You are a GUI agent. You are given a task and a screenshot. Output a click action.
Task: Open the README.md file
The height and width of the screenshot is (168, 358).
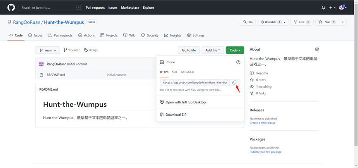pos(56,75)
